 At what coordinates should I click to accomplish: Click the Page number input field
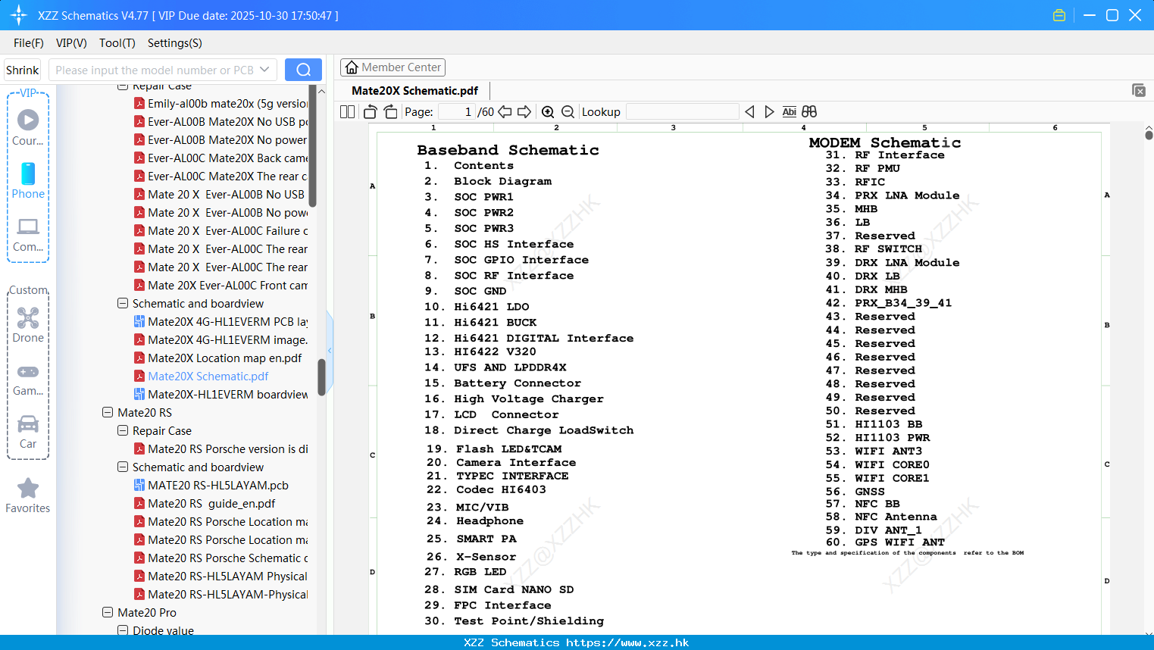456,112
